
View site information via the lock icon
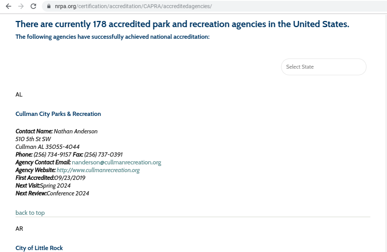[x=49, y=6]
